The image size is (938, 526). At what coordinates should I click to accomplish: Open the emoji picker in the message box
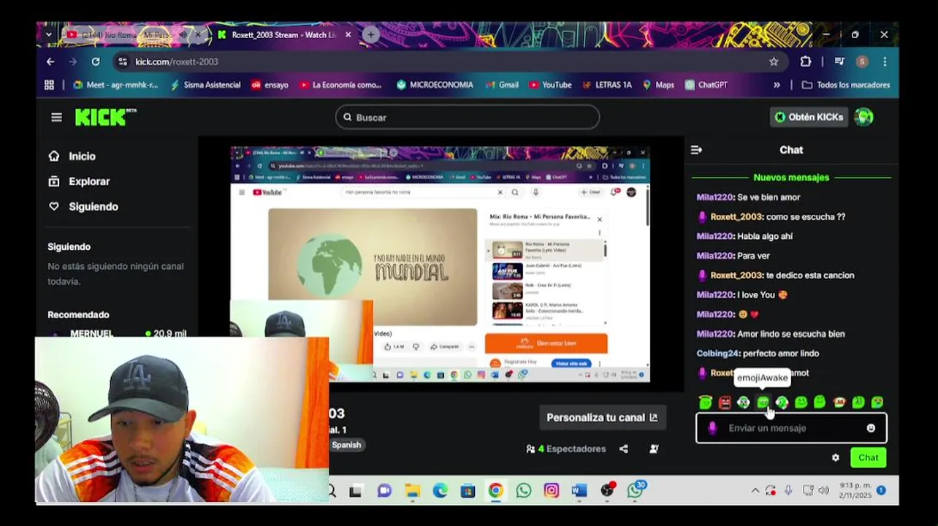click(x=871, y=428)
